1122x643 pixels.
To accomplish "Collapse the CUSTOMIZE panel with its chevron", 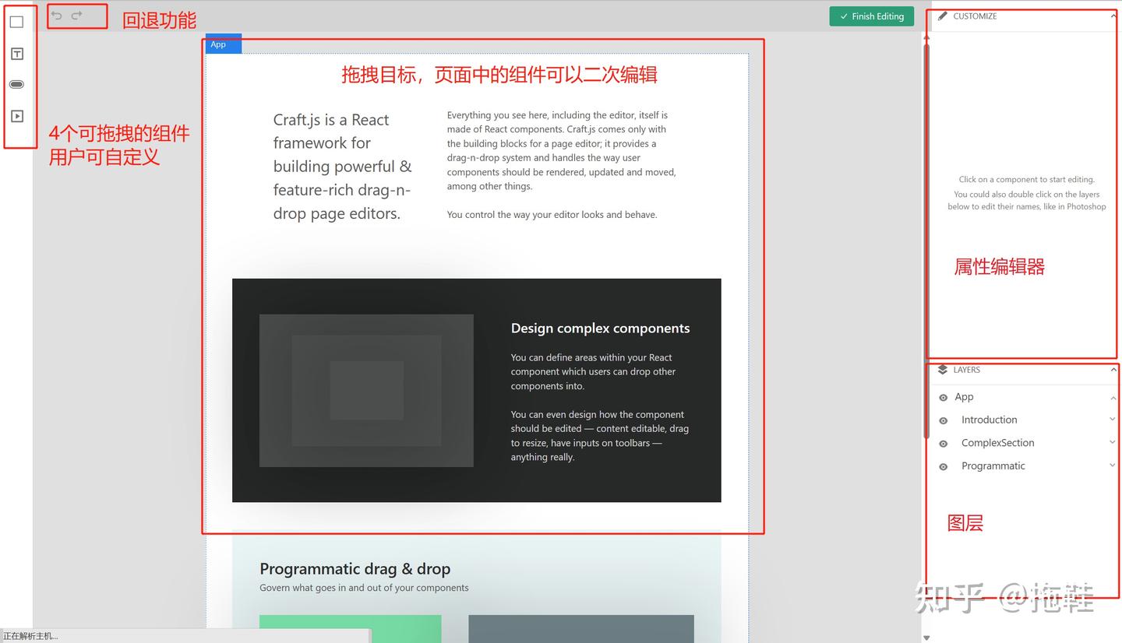I will (1112, 16).
